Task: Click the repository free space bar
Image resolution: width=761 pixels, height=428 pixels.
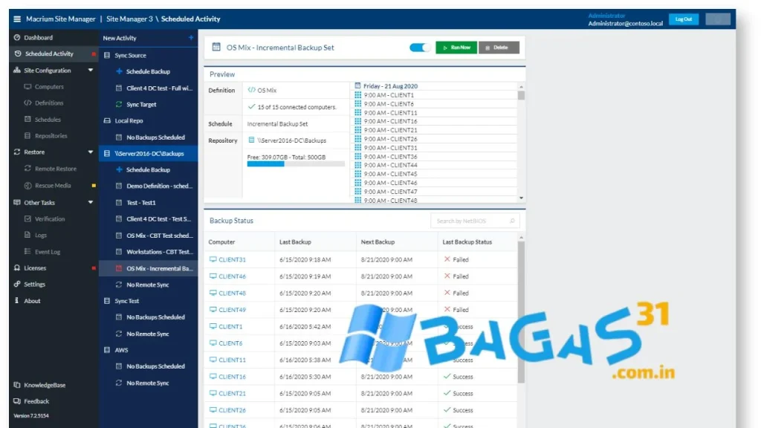Action: [296, 164]
